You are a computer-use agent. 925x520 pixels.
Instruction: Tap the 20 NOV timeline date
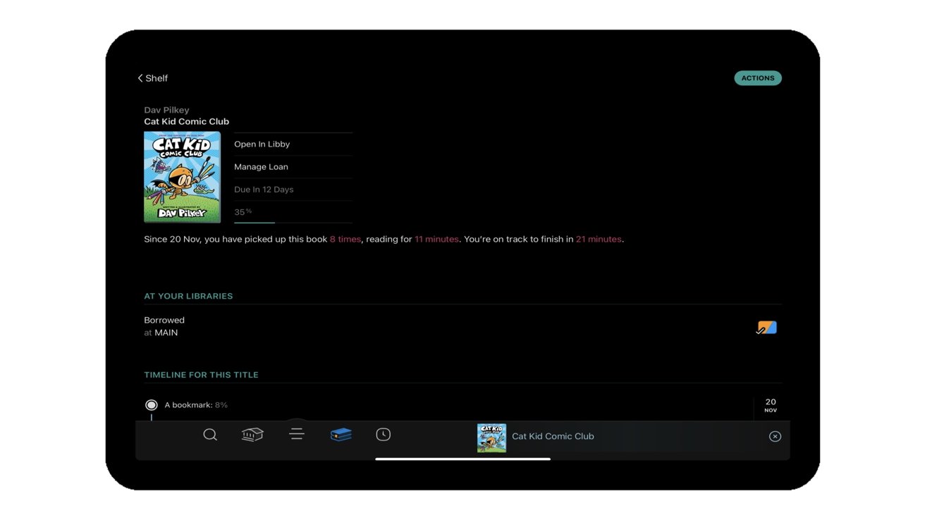click(771, 405)
